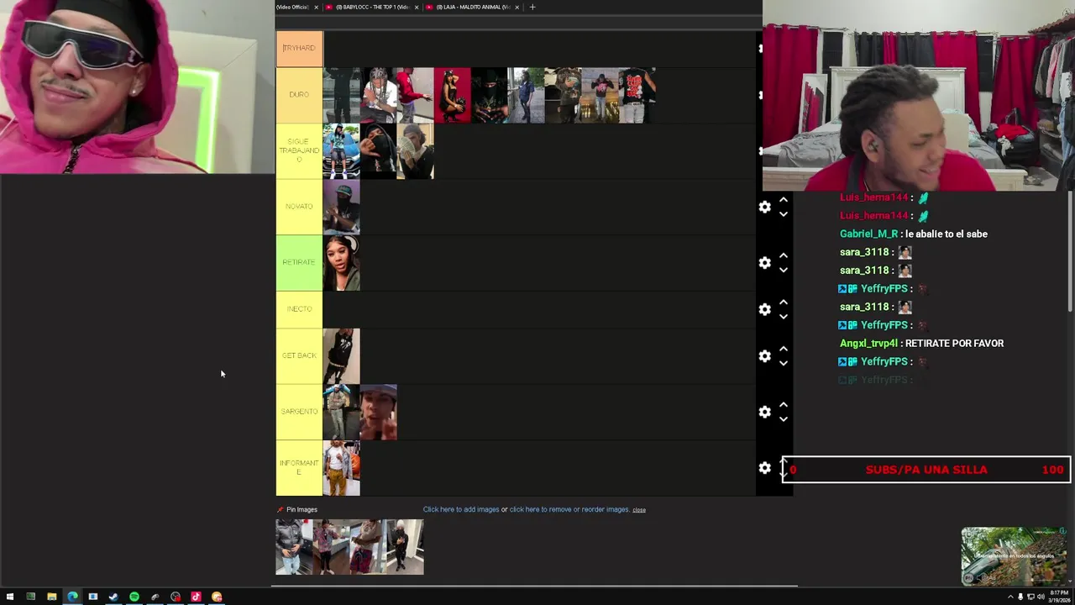Pick the masked person image in the DURO row

(x=489, y=95)
